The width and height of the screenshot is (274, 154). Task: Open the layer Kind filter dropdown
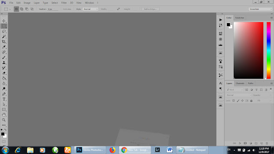(x=235, y=90)
